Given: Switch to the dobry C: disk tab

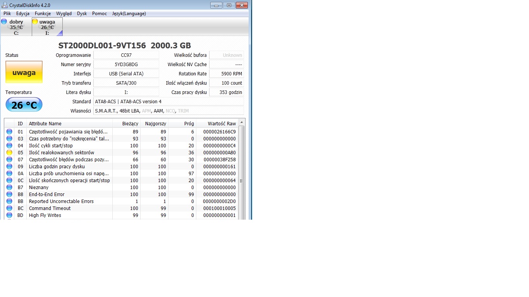Looking at the screenshot, I should point(16,27).
